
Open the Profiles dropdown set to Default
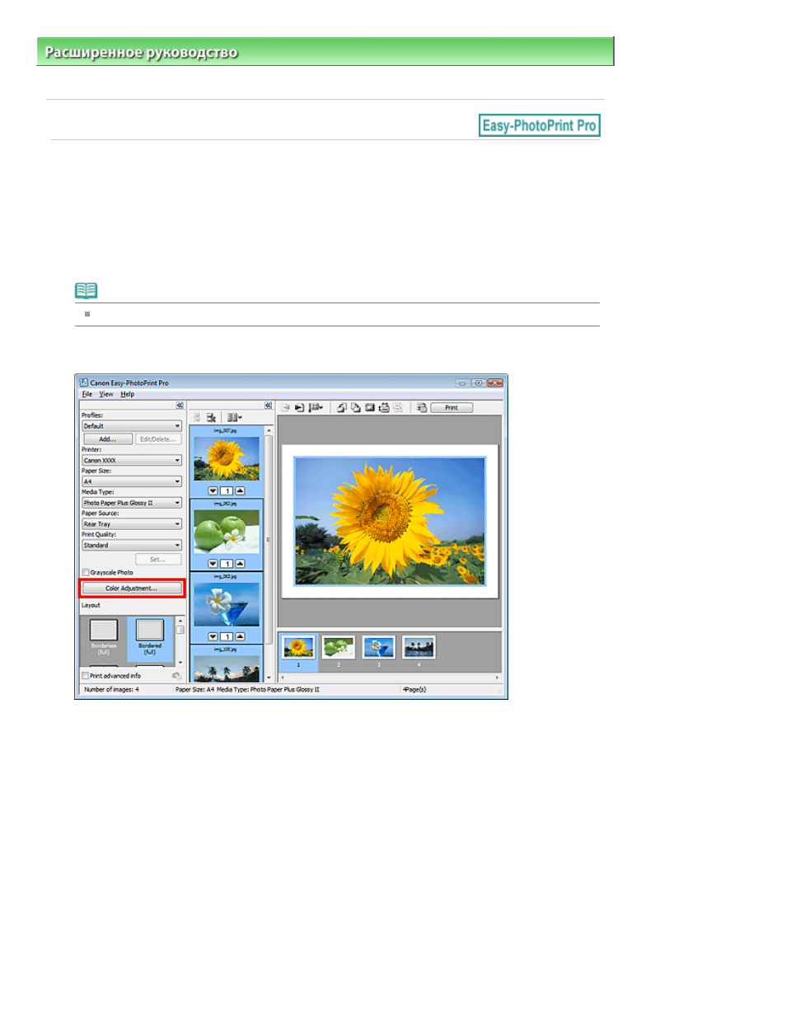pos(132,426)
